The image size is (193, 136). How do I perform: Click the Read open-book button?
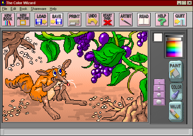pyautogui.click(x=144, y=20)
